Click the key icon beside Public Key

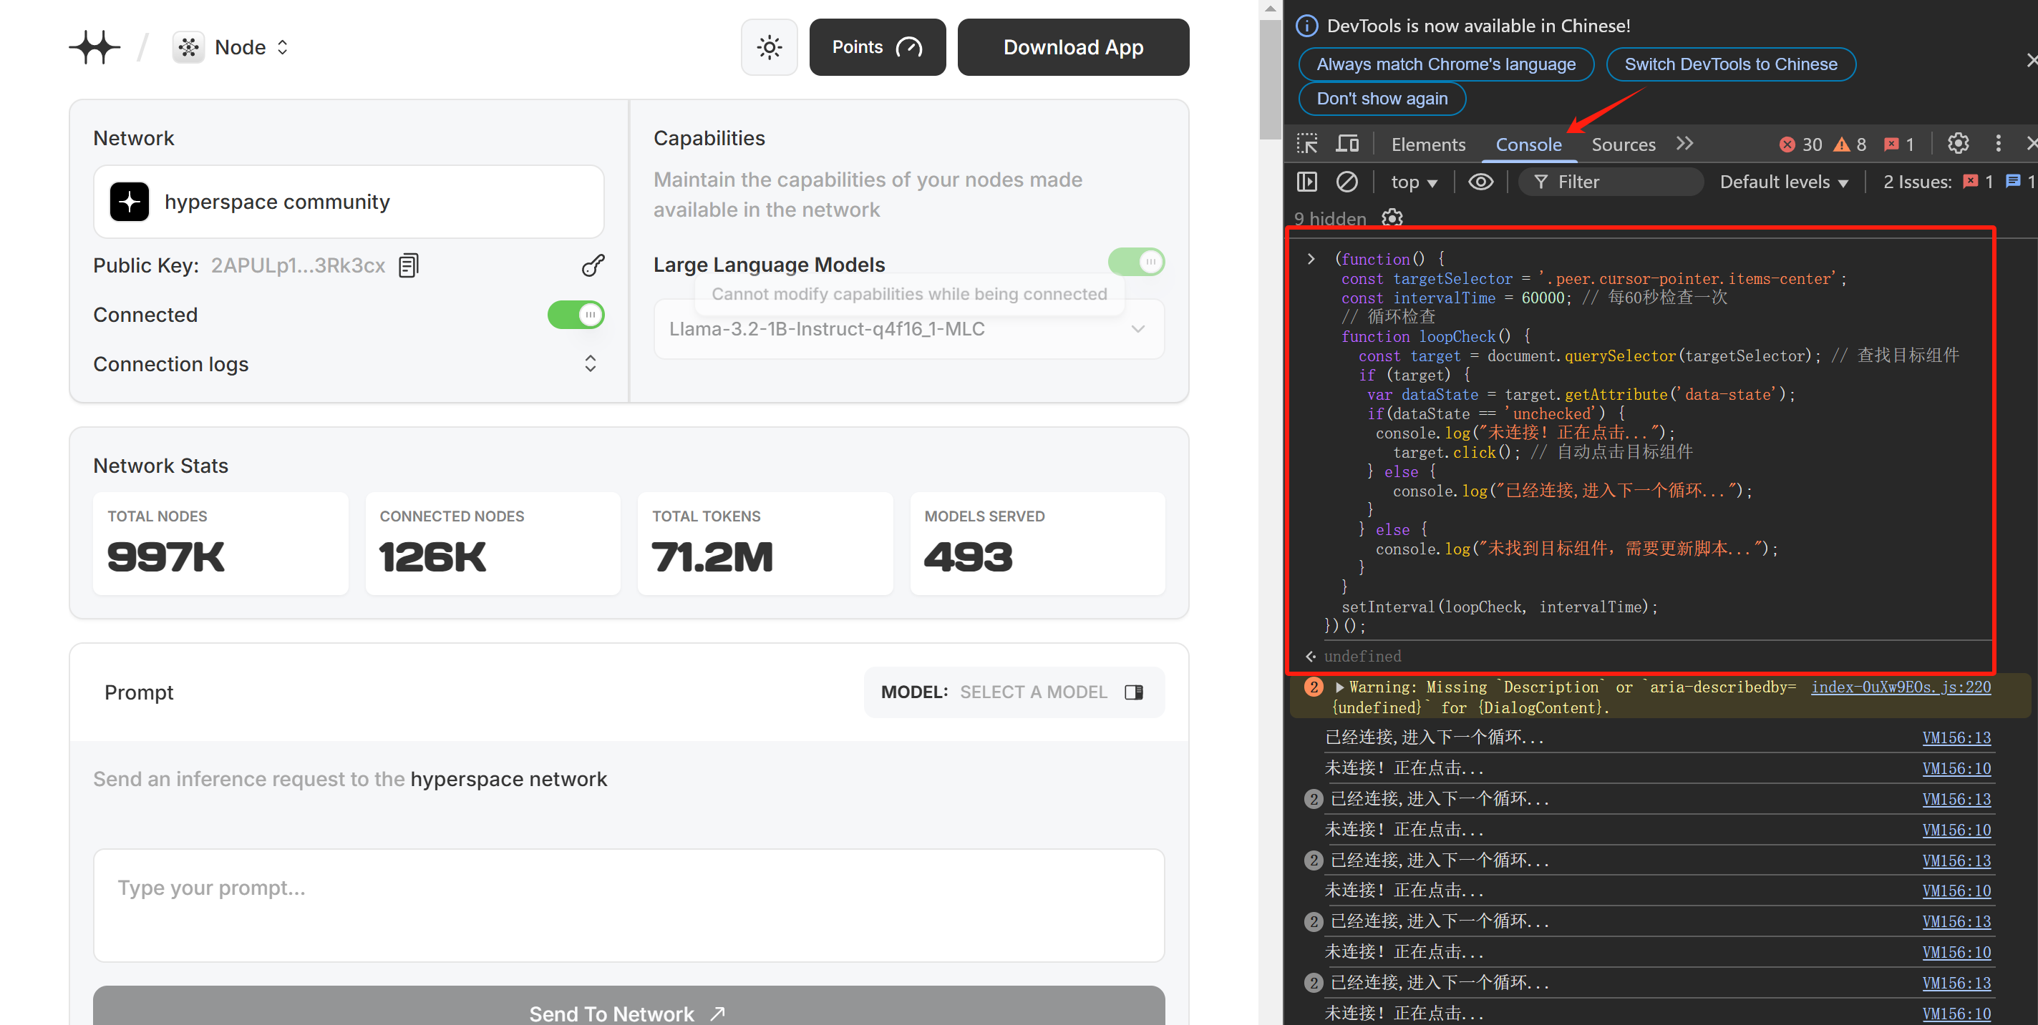click(593, 265)
